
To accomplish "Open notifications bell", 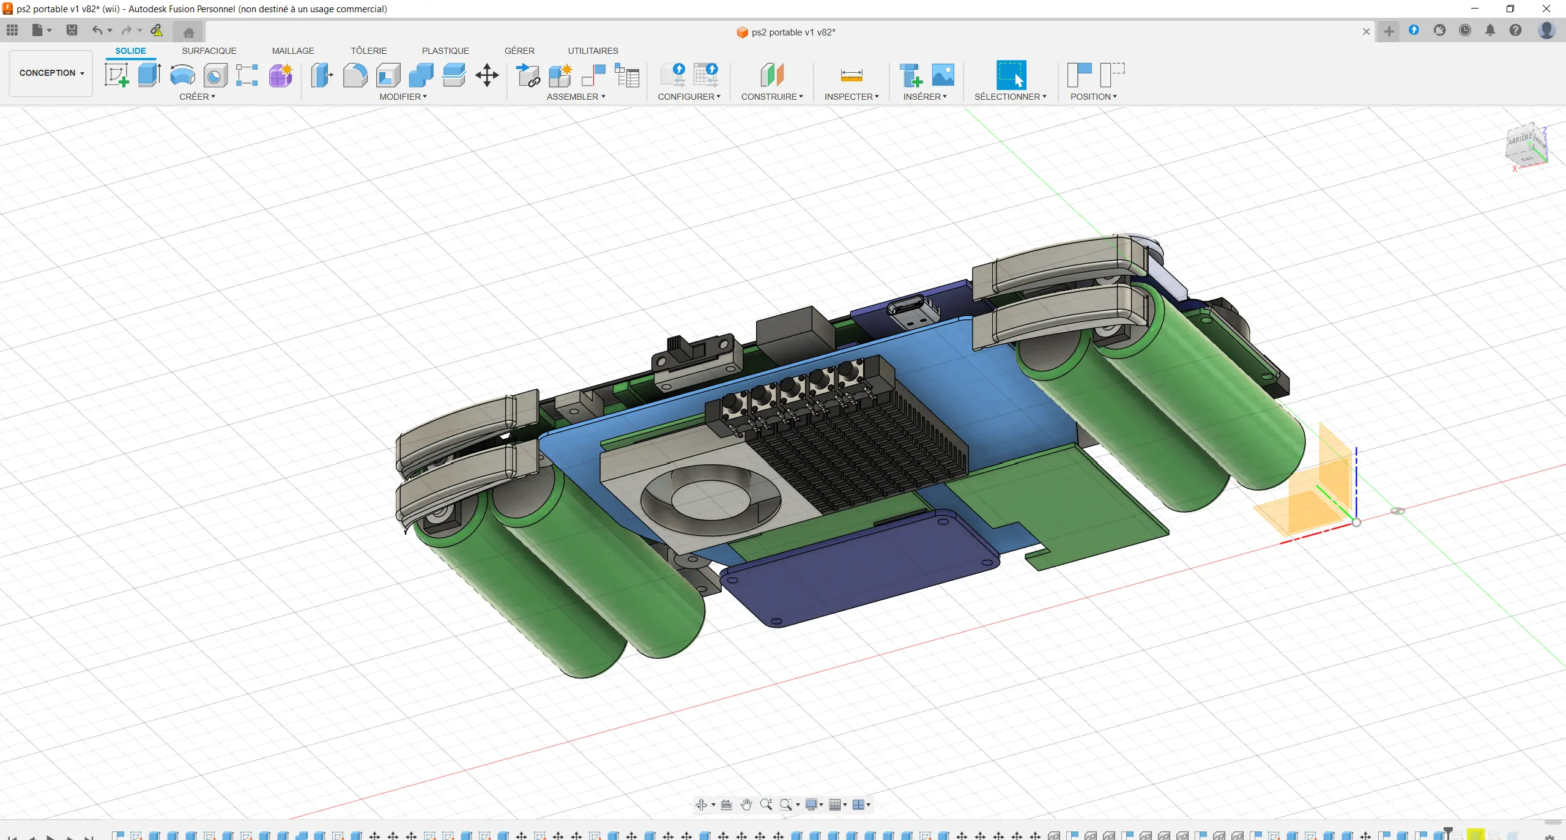I will tap(1490, 30).
